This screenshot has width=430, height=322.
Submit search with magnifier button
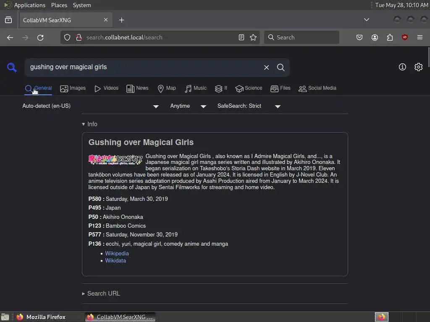coord(281,68)
